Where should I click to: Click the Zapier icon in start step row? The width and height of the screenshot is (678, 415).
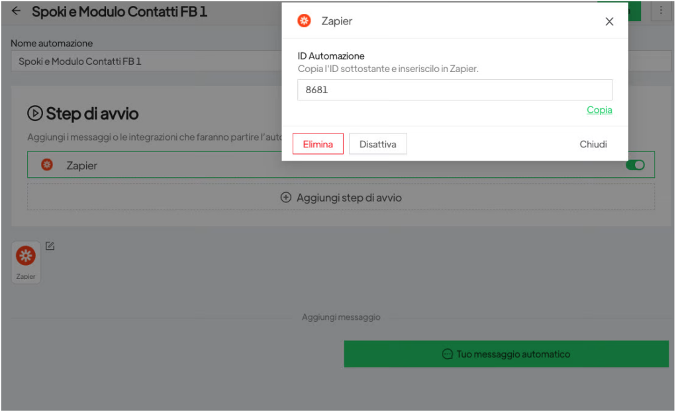tap(47, 165)
